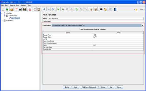
Task: Click the grey Stop icon
Action: click(67, 9)
